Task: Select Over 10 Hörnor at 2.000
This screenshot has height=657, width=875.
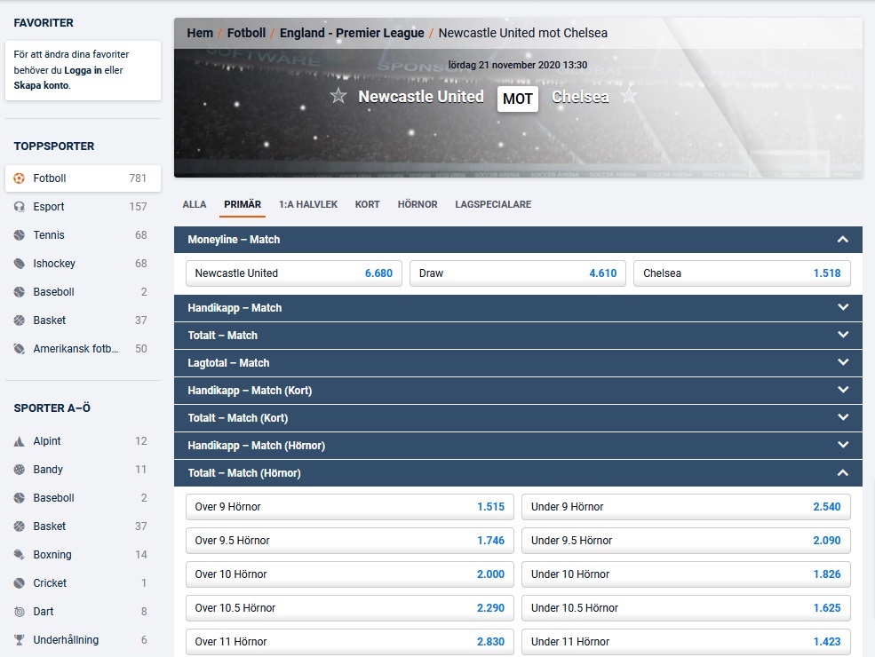Action: coord(350,574)
